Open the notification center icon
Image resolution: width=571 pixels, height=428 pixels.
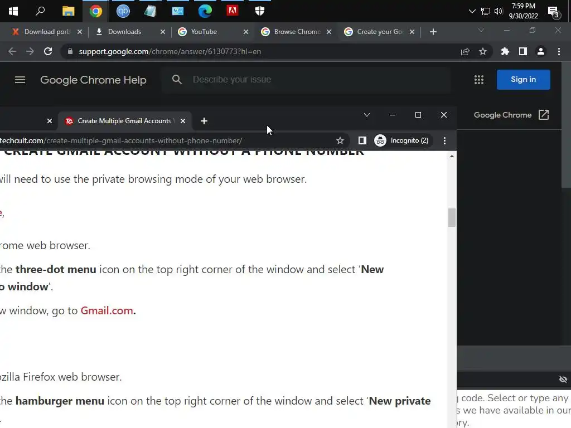click(554, 12)
